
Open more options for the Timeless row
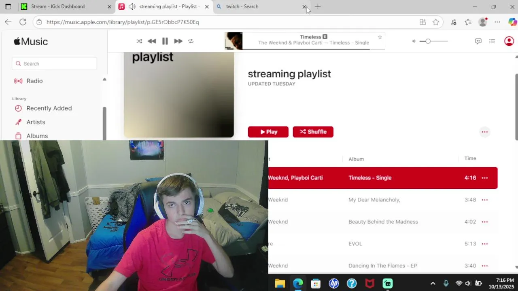[485, 178]
